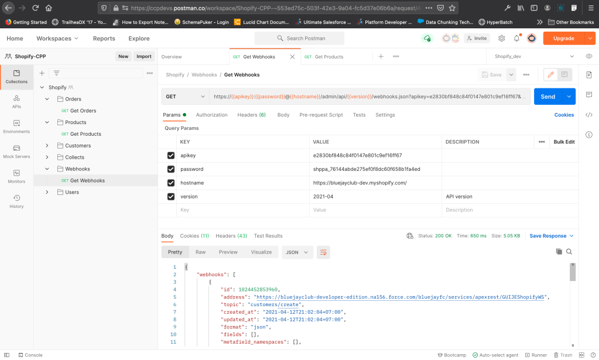The image size is (599, 360).
Task: Click the notifications bell icon
Action: click(x=516, y=39)
